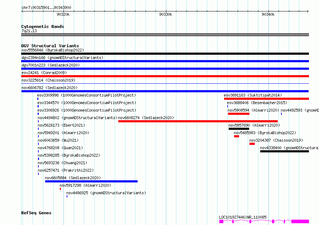The width and height of the screenshot is (319, 225).
Task: Open nsv5693236 (Chuang2021) label
Action: pos(62,163)
